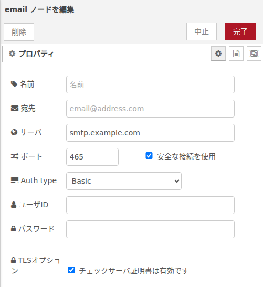The width and height of the screenshot is (263, 287).
Task: Click the ポート field showing 465
Action: click(x=92, y=157)
